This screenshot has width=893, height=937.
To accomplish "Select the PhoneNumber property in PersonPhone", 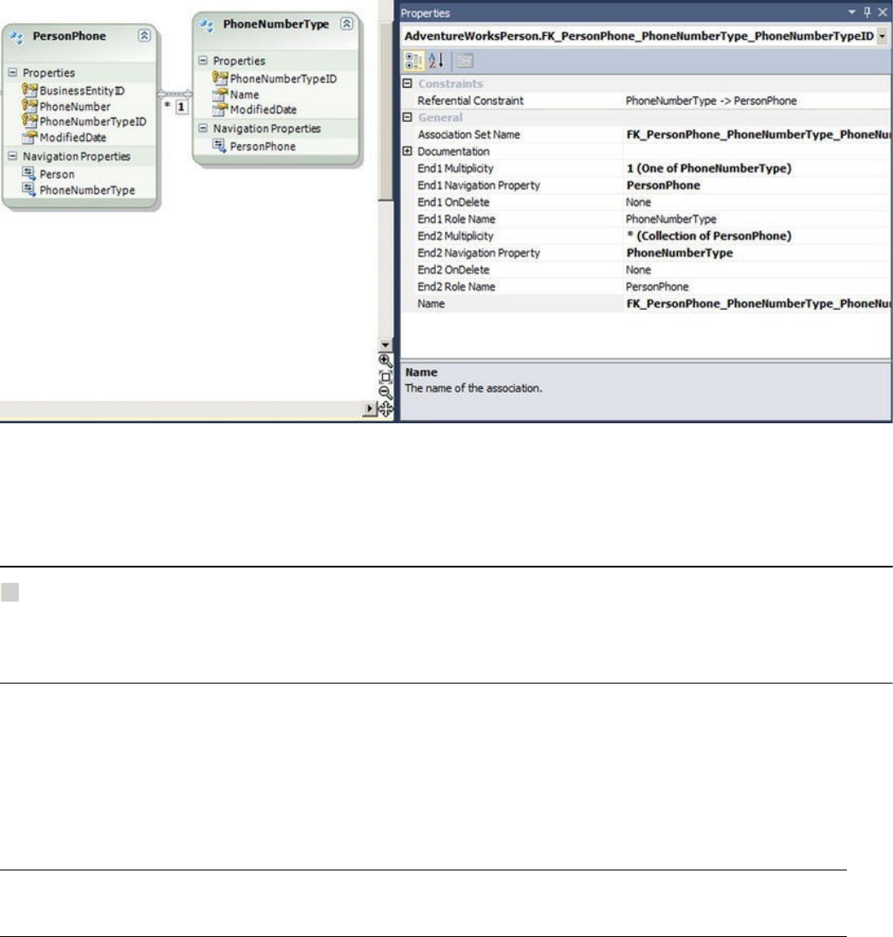I will (75, 107).
